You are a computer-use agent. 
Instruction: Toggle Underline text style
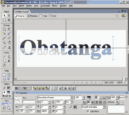coord(104,97)
